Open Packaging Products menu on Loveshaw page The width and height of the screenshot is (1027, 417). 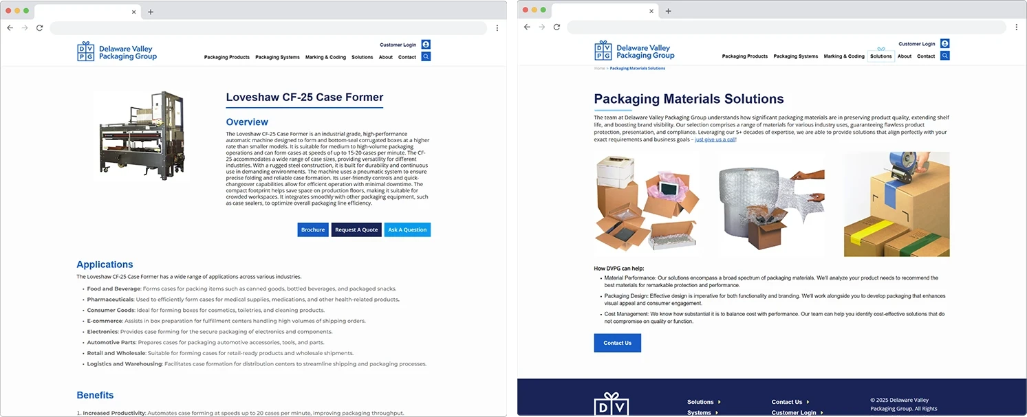(x=227, y=57)
